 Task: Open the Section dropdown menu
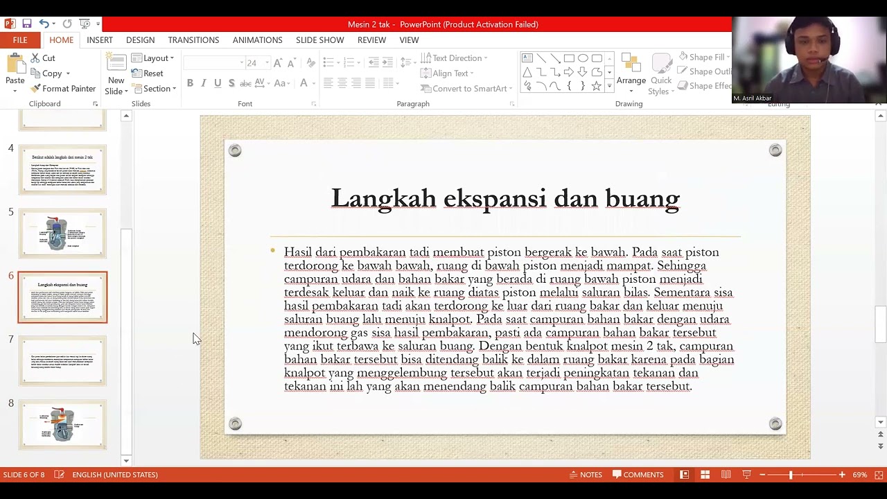tap(154, 89)
